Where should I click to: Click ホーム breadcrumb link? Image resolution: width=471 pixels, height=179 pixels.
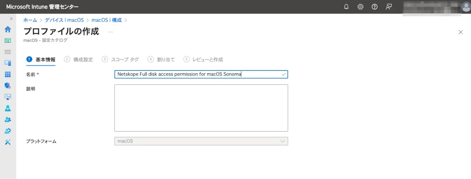[x=30, y=20]
